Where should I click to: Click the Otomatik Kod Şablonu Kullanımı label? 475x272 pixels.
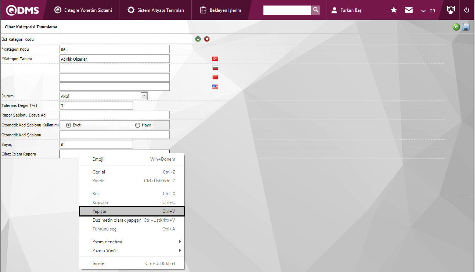pos(30,125)
